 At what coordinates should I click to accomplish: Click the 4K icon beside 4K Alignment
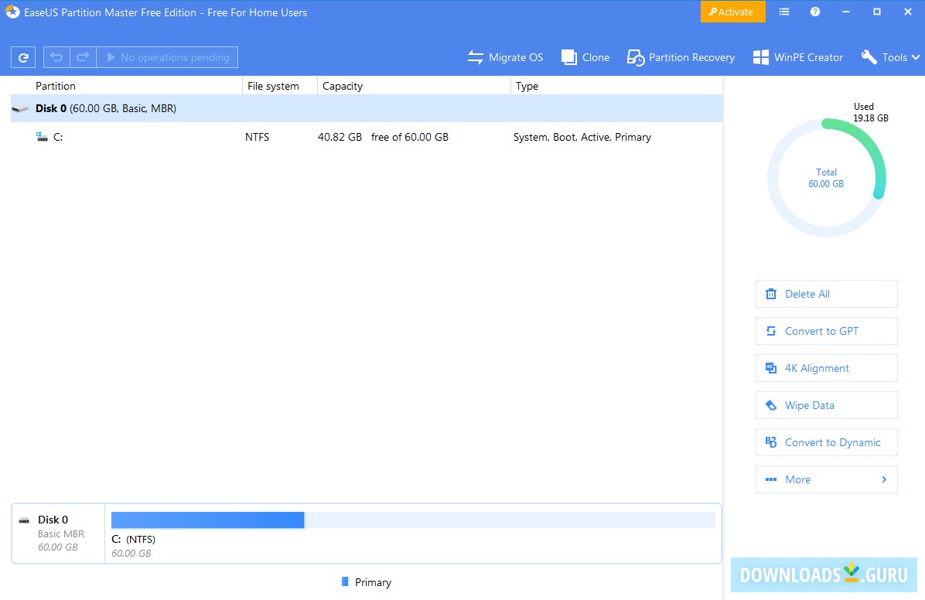coord(771,368)
